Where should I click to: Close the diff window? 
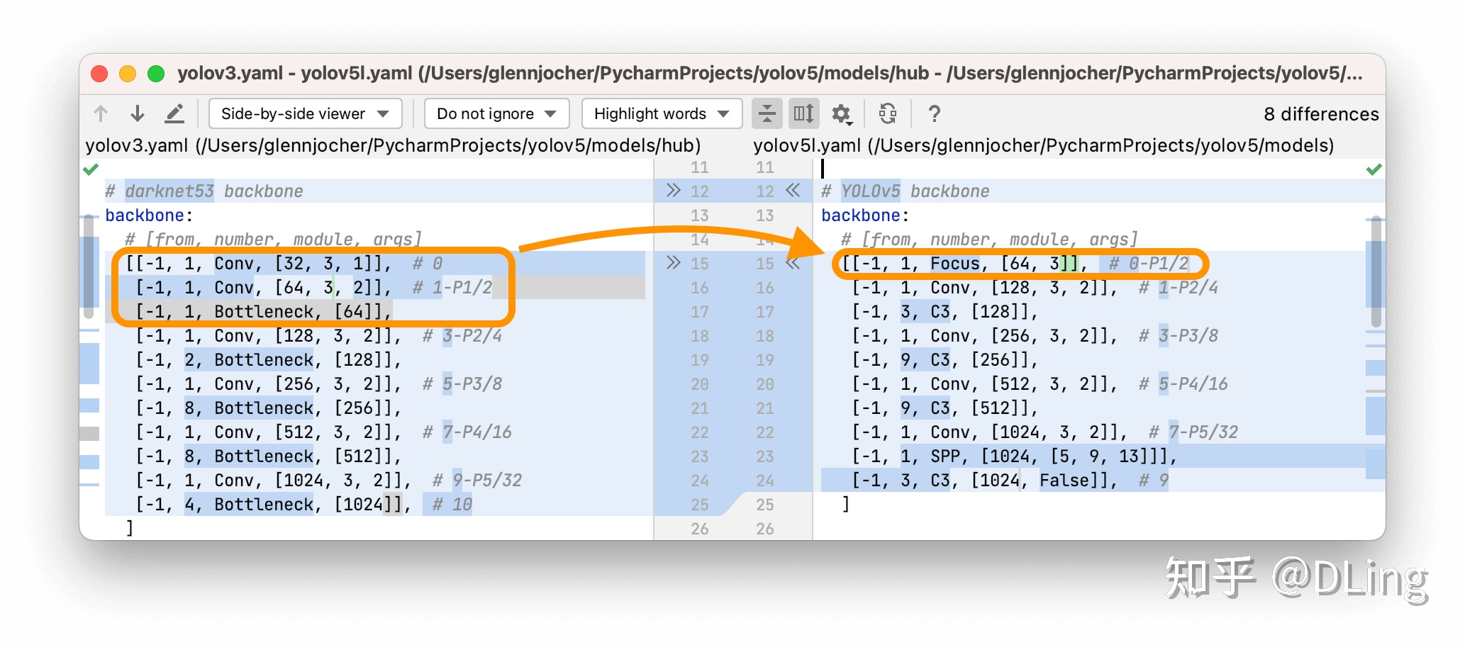point(99,74)
